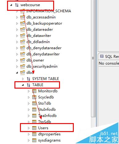119x144 pixels.
Task: Select the dtproperties label
Action: click(49, 134)
